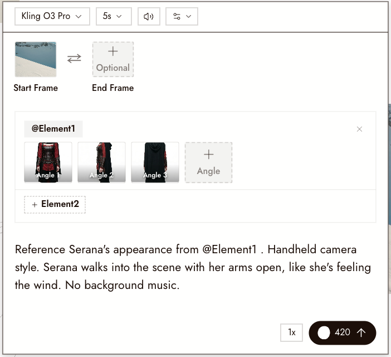This screenshot has width=391, height=357.
Task: Select the Angle 1 front view thumbnail
Action: (48, 162)
